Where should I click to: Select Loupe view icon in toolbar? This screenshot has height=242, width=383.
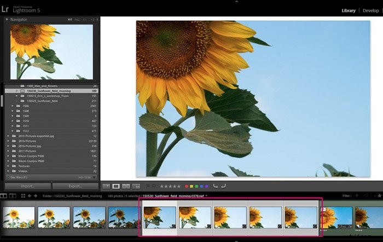(116, 186)
